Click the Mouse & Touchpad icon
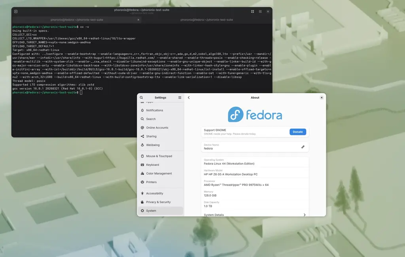Image resolution: width=405 pixels, height=257 pixels. pos(142,156)
